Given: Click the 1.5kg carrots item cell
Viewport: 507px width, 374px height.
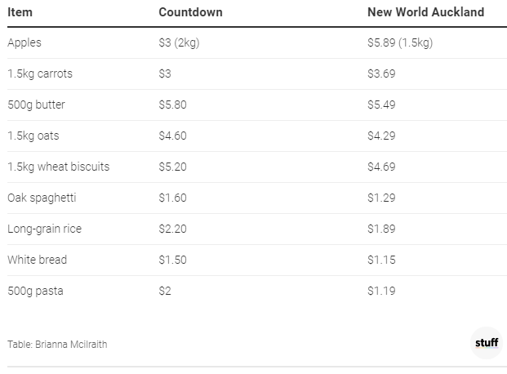Looking at the screenshot, I should [40, 73].
